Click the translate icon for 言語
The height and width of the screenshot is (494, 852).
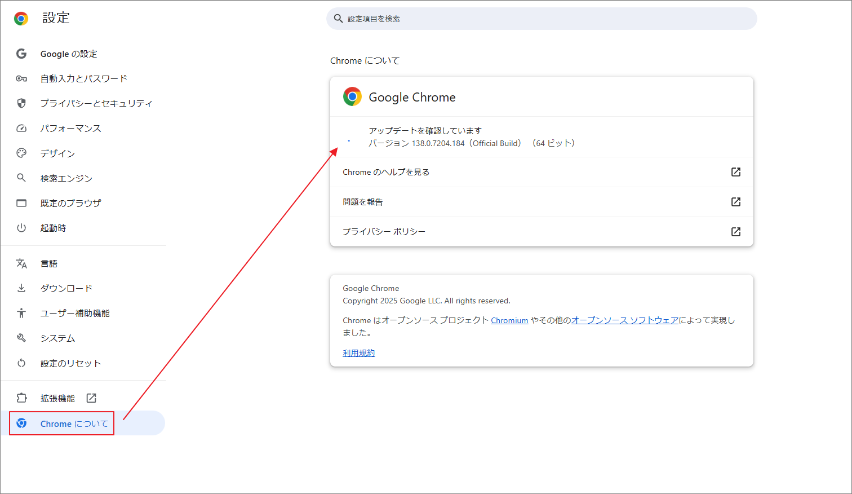click(21, 263)
